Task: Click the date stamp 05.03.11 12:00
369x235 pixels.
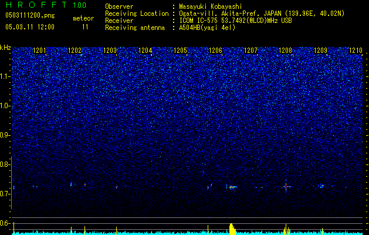Action: click(x=30, y=27)
